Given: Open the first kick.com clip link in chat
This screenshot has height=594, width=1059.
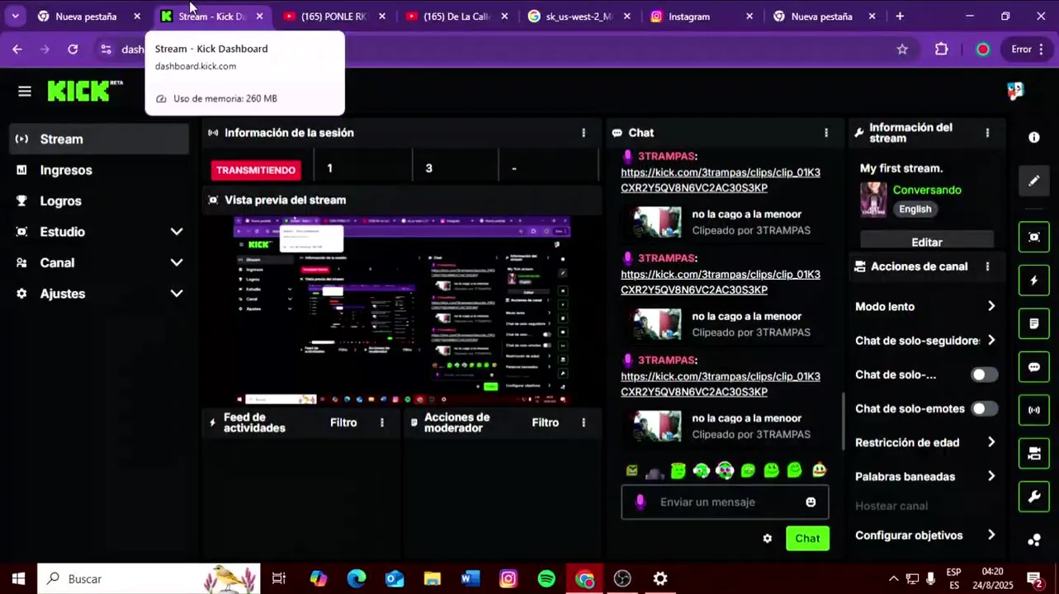Looking at the screenshot, I should tap(721, 180).
